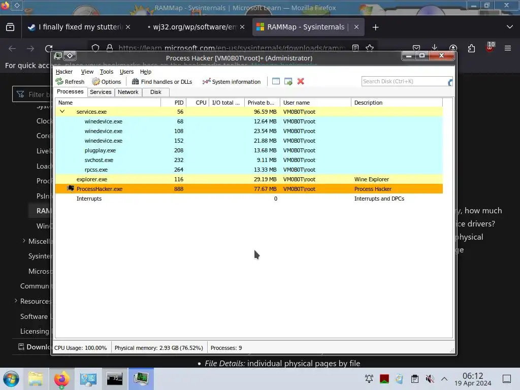The width and height of the screenshot is (520, 390).
Task: Open Firefox downloads arrow
Action: tap(435, 48)
